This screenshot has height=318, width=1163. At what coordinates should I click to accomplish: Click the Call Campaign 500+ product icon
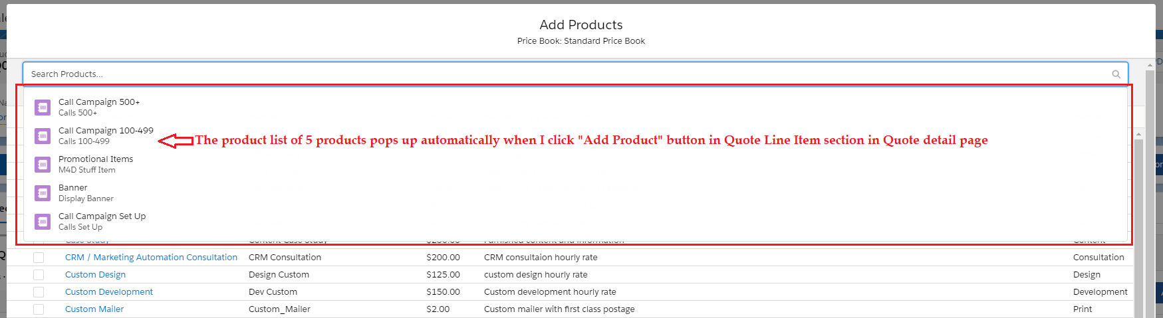coord(43,108)
